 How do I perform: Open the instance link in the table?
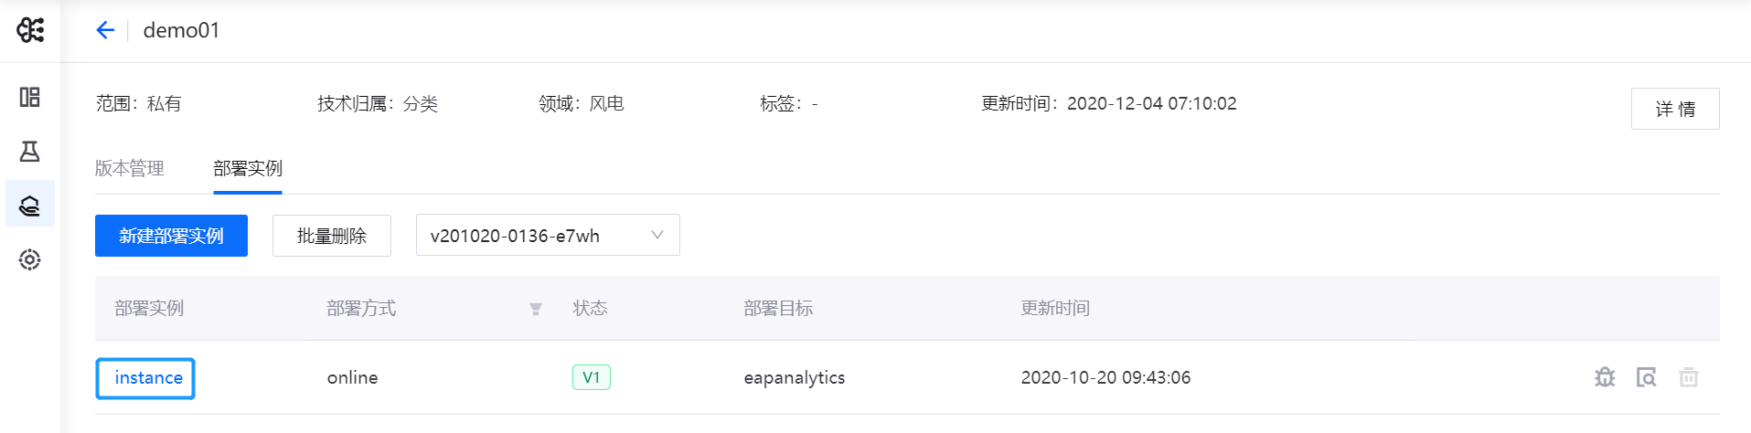pos(148,377)
